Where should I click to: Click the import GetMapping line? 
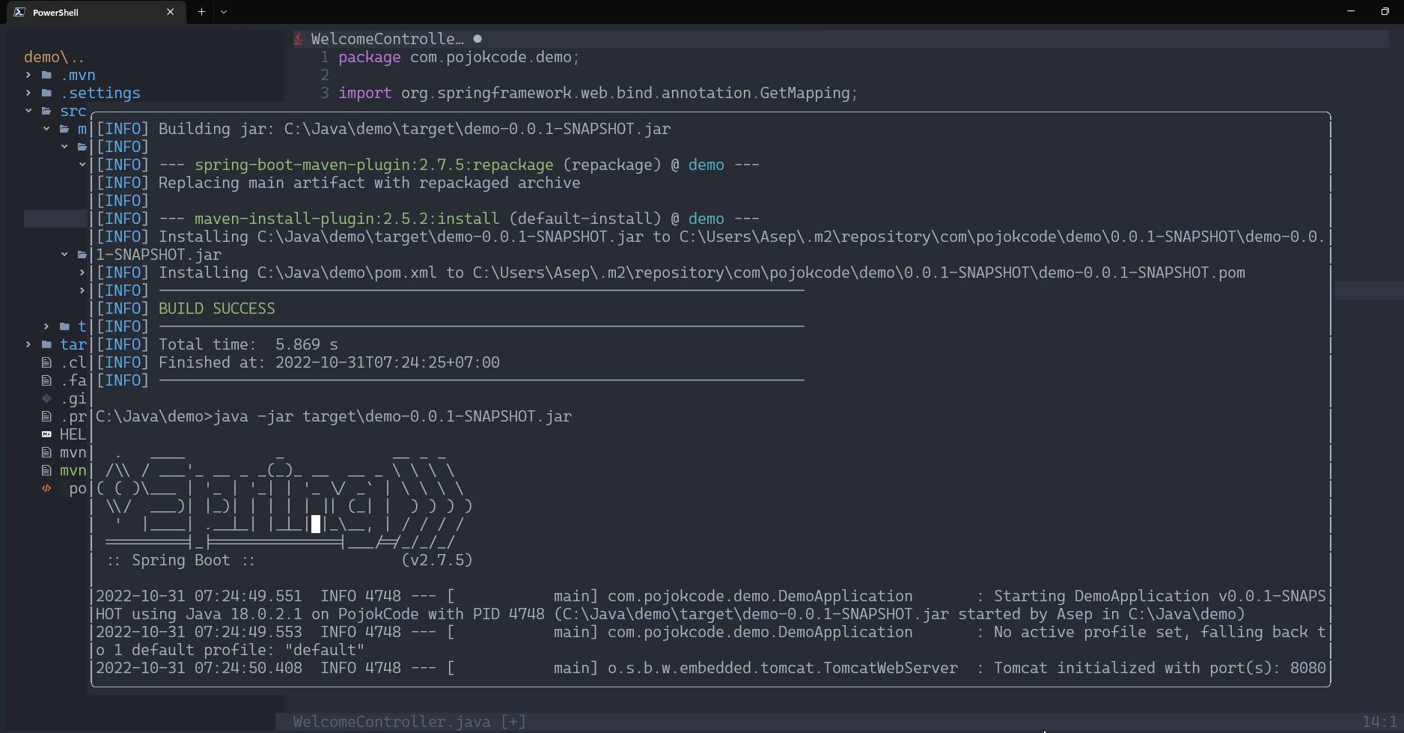point(598,93)
